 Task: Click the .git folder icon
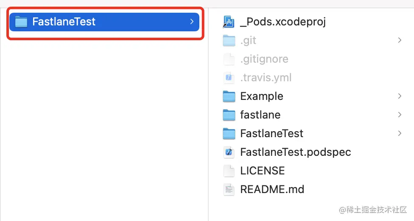pos(229,40)
